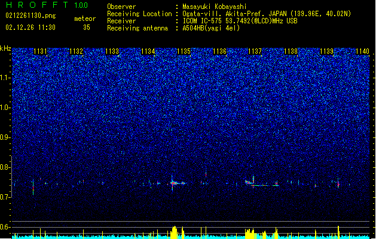Click the 1134 time marker
Viewport: 376px width, 239px height.
click(x=148, y=51)
